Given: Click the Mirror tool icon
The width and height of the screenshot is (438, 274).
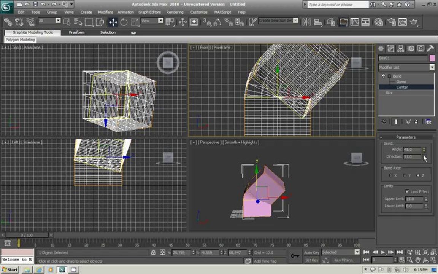Looking at the screenshot, I should pos(306,22).
